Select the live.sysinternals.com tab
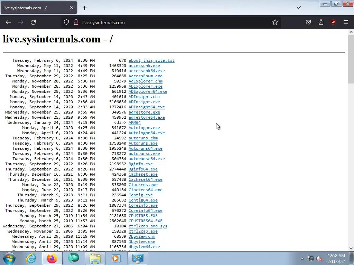 [x=39, y=8]
